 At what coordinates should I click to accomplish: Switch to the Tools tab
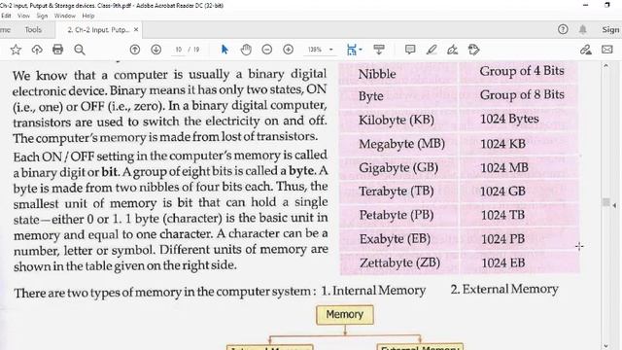[x=33, y=29]
